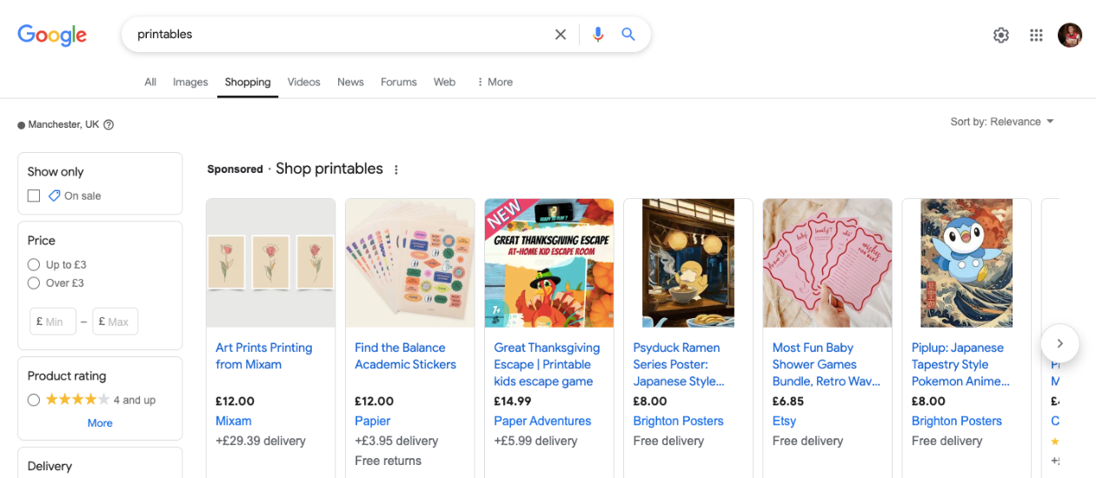
Task: Switch to the Images tab
Action: tap(190, 82)
